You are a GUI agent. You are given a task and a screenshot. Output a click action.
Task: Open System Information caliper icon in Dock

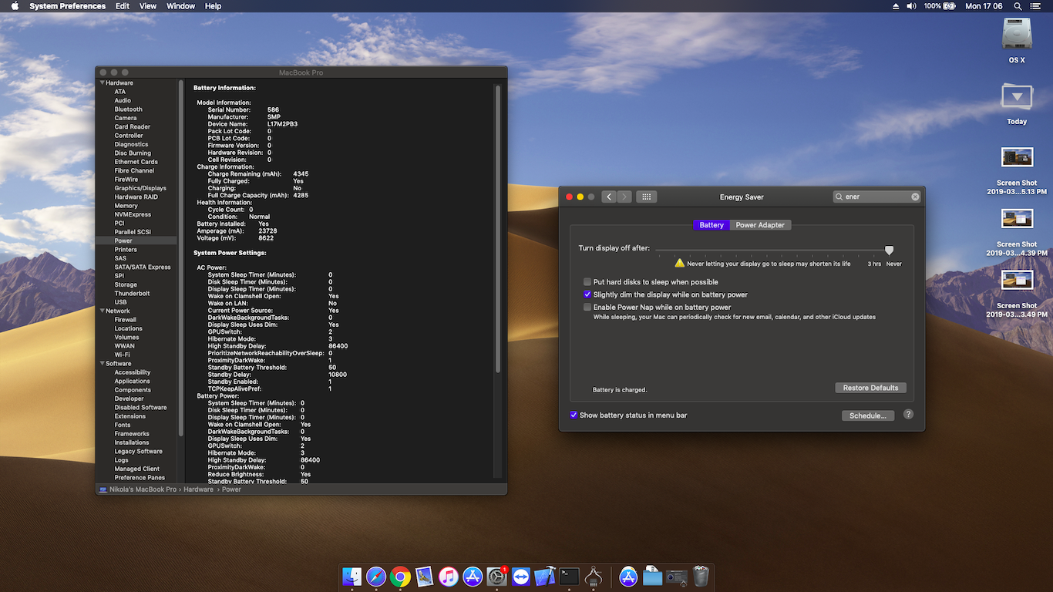tap(593, 577)
